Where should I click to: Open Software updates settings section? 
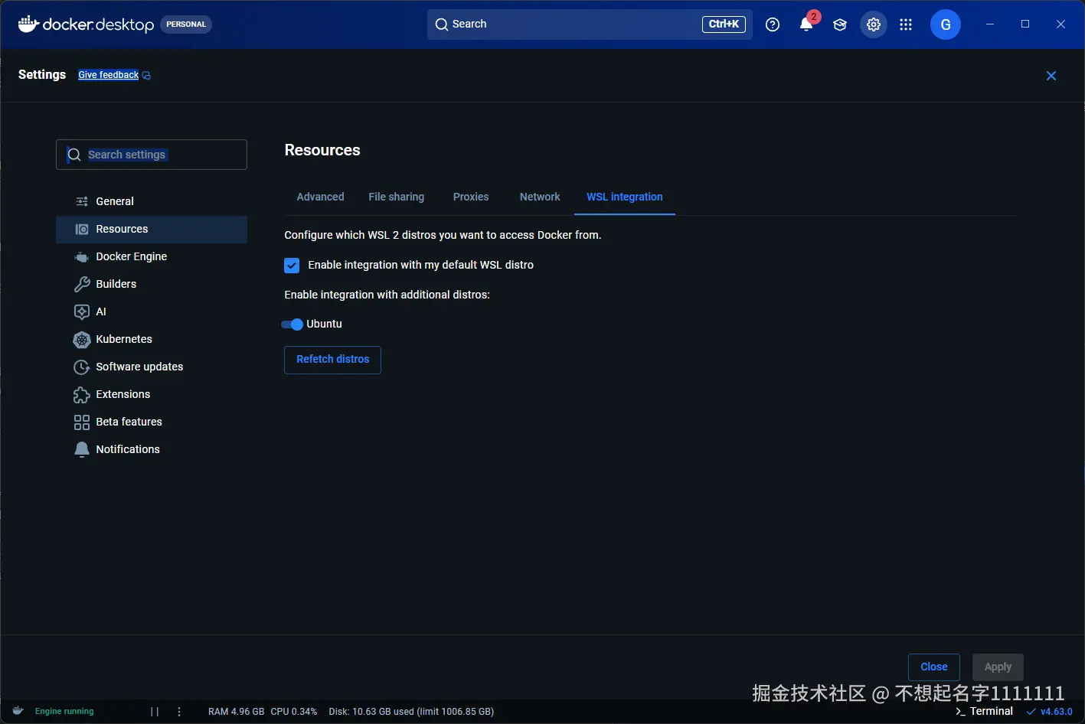(152, 367)
